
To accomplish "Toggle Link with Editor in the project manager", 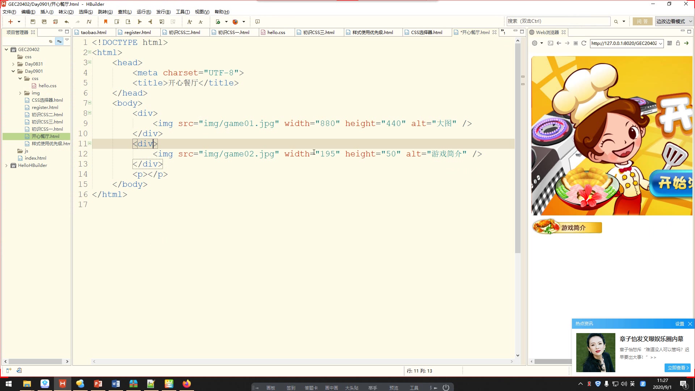I will [x=59, y=41].
